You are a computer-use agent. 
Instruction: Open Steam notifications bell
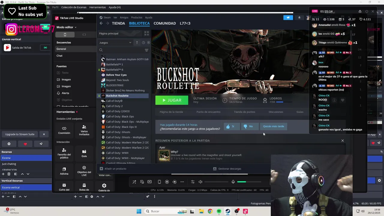(x=299, y=17)
